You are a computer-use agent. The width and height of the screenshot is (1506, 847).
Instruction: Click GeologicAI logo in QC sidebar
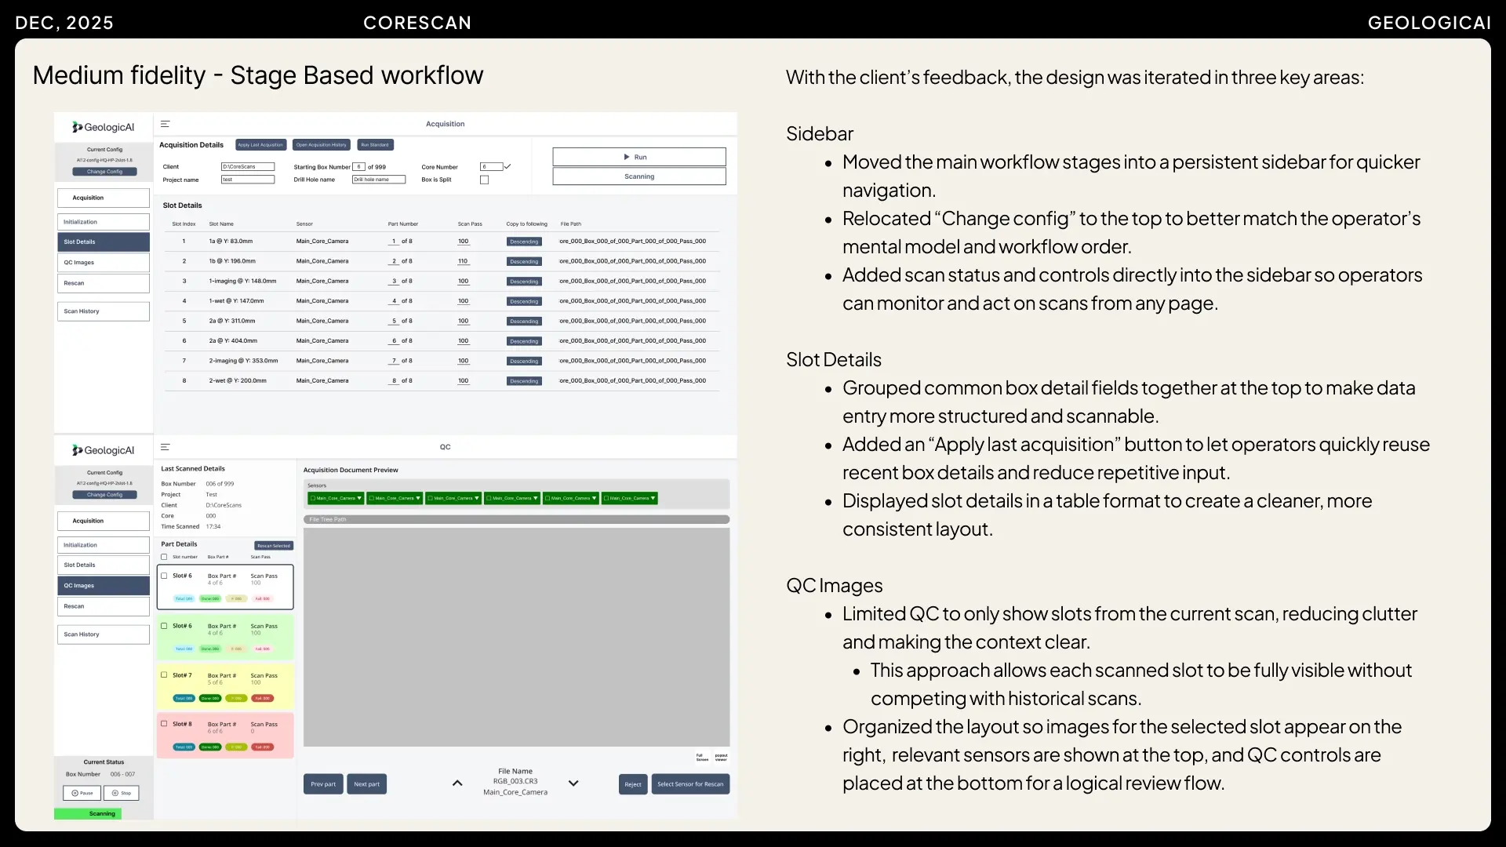[104, 450]
